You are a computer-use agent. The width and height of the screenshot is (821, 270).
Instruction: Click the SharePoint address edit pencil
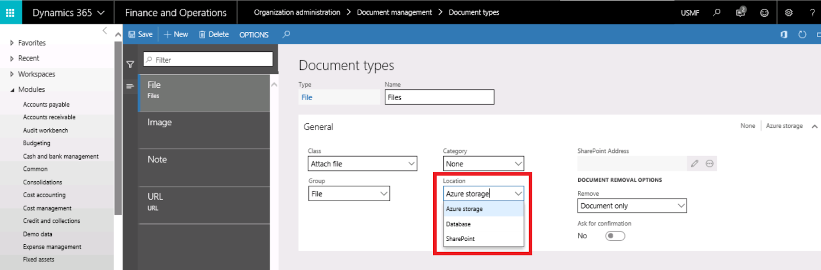click(x=694, y=163)
